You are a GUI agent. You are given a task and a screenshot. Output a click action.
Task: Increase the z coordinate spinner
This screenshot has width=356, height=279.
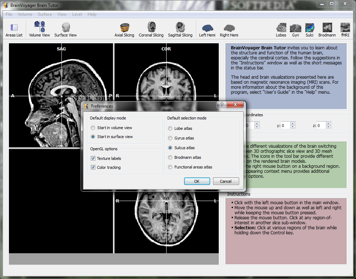[x=328, y=124]
